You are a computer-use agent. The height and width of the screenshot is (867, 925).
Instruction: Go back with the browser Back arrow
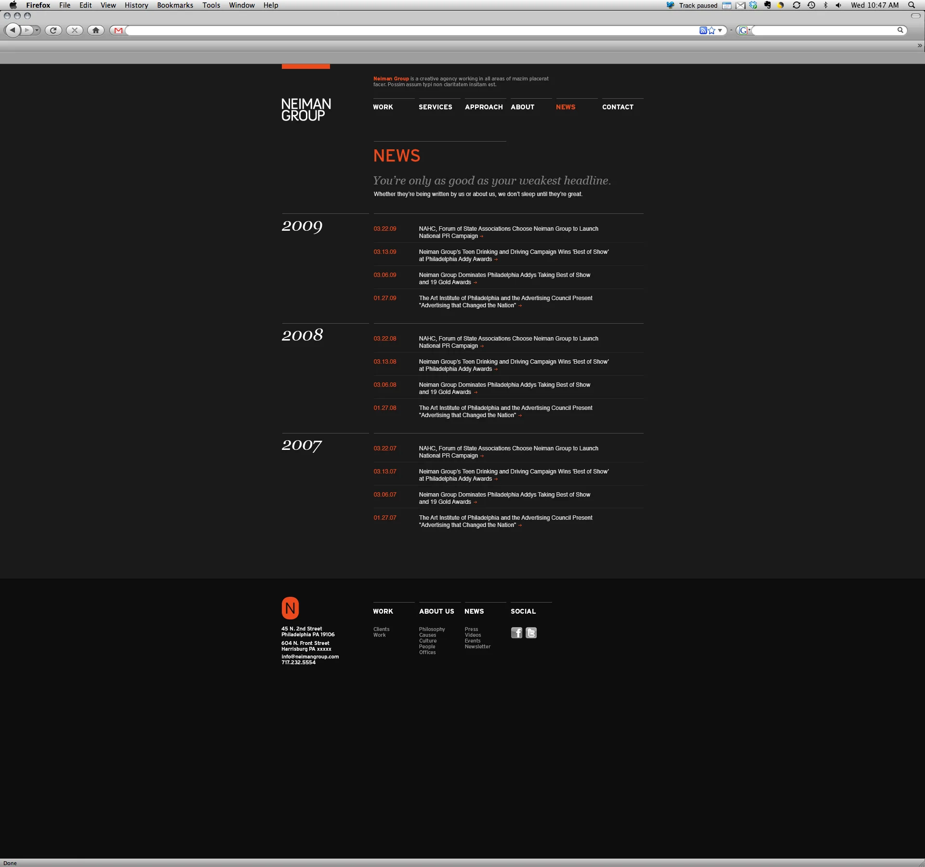13,30
